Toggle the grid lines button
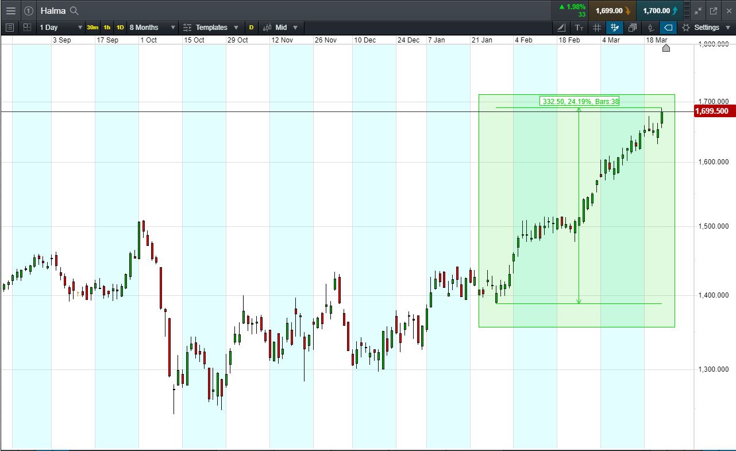The height and width of the screenshot is (451, 736). 597,28
